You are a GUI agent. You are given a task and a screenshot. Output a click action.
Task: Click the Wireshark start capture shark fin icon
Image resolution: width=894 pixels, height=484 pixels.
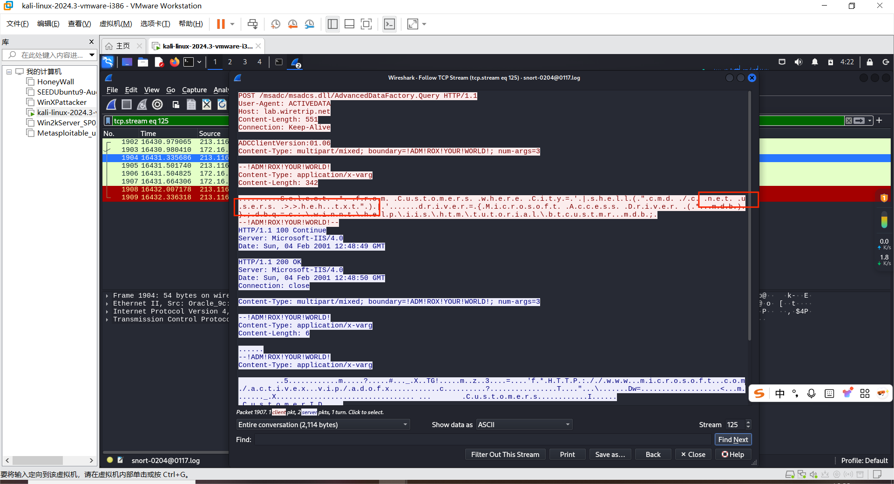click(111, 105)
